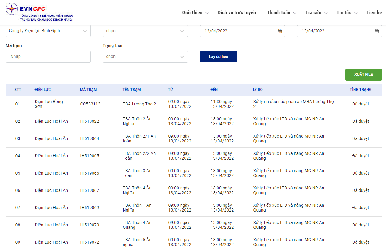
Task: Click the Lấy dữ liệu button
Action: coord(218,57)
